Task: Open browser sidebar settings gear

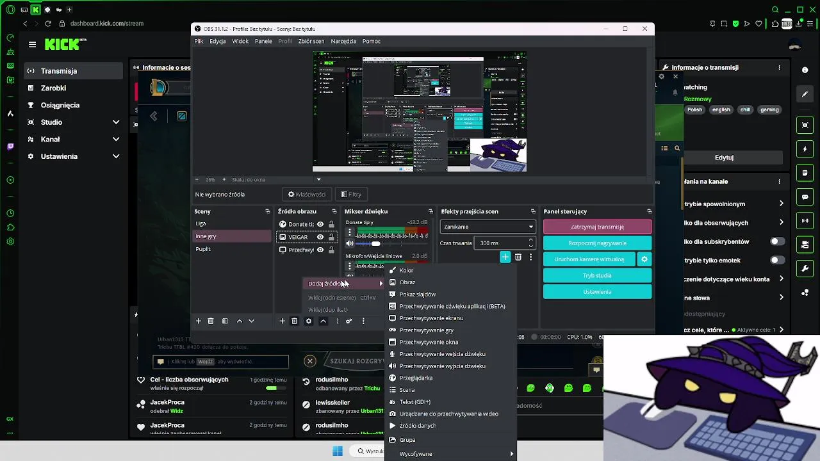Action: pos(10,242)
